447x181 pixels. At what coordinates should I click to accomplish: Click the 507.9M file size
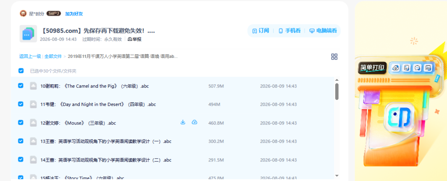[x=216, y=86]
